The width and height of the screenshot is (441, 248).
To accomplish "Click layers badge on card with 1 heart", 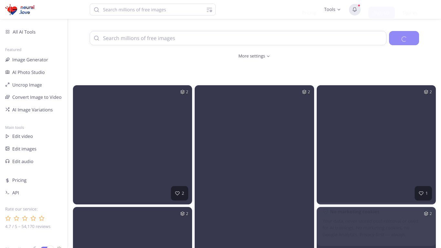I will (428, 92).
